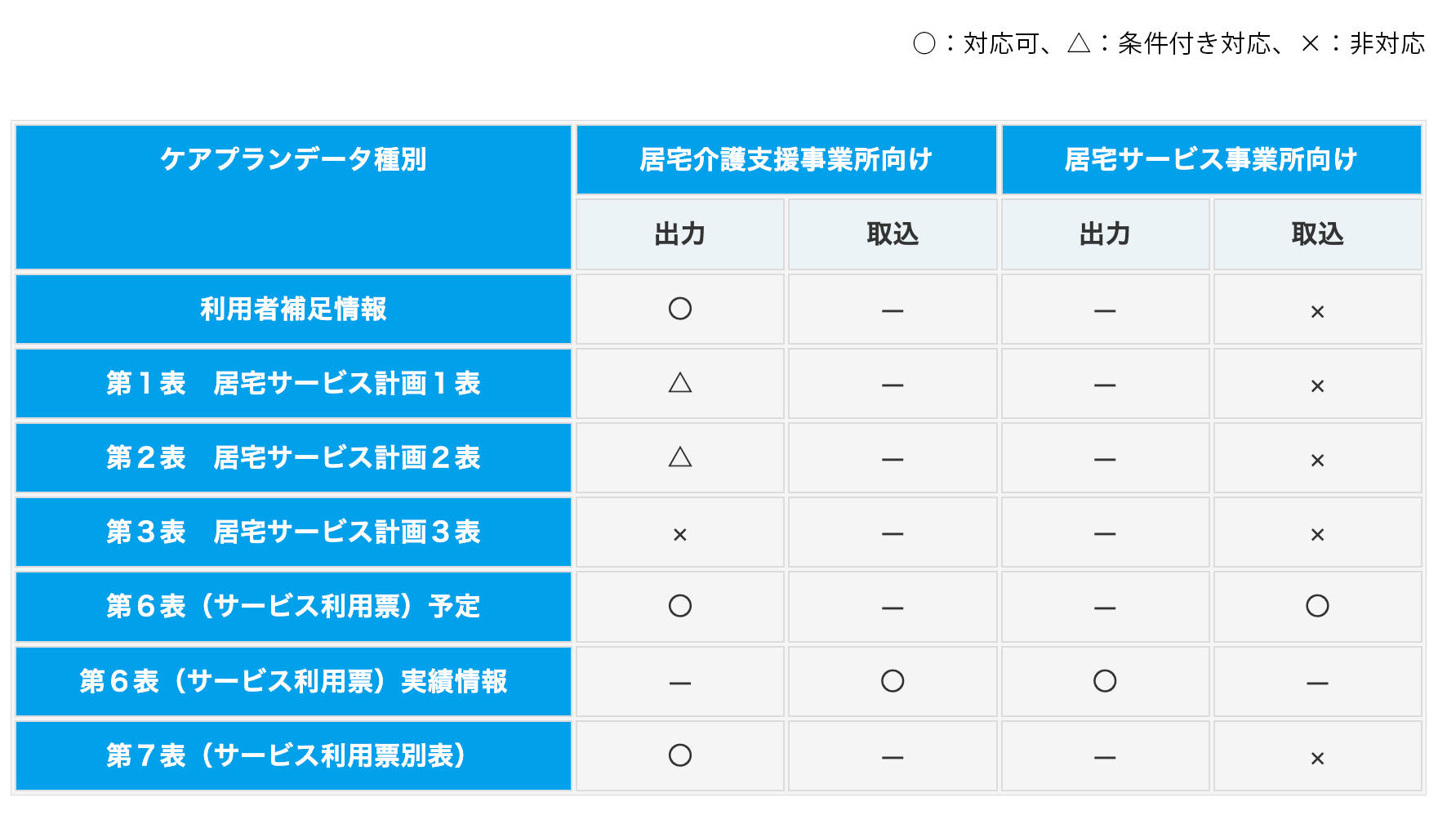Click the circle in the 利用者補足情報 row
The width and height of the screenshot is (1447, 833).
679,309
